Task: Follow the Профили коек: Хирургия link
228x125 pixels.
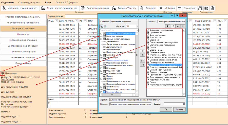Action: pos(13,82)
